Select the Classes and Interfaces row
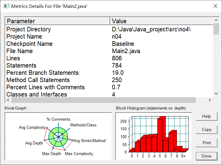 pyautogui.click(x=109, y=94)
